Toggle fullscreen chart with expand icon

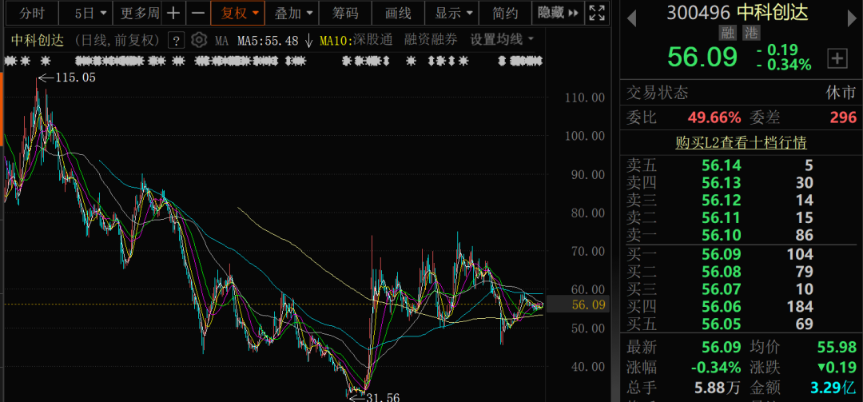point(596,13)
